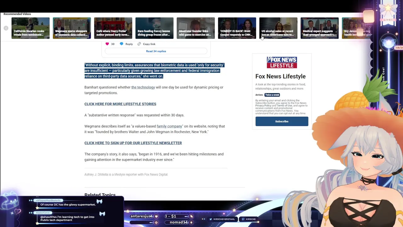Viewport: 403px width, 227px height.
Task: Like the embedded tweet with the heart icon
Action: (x=107, y=44)
